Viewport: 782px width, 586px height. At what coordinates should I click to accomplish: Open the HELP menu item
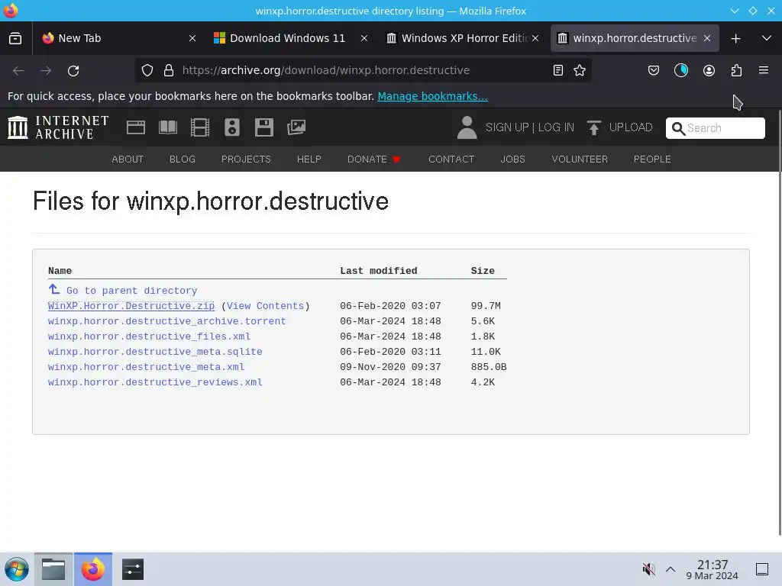[309, 159]
